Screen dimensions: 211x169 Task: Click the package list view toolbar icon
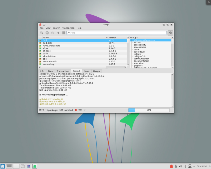[x=64, y=33]
